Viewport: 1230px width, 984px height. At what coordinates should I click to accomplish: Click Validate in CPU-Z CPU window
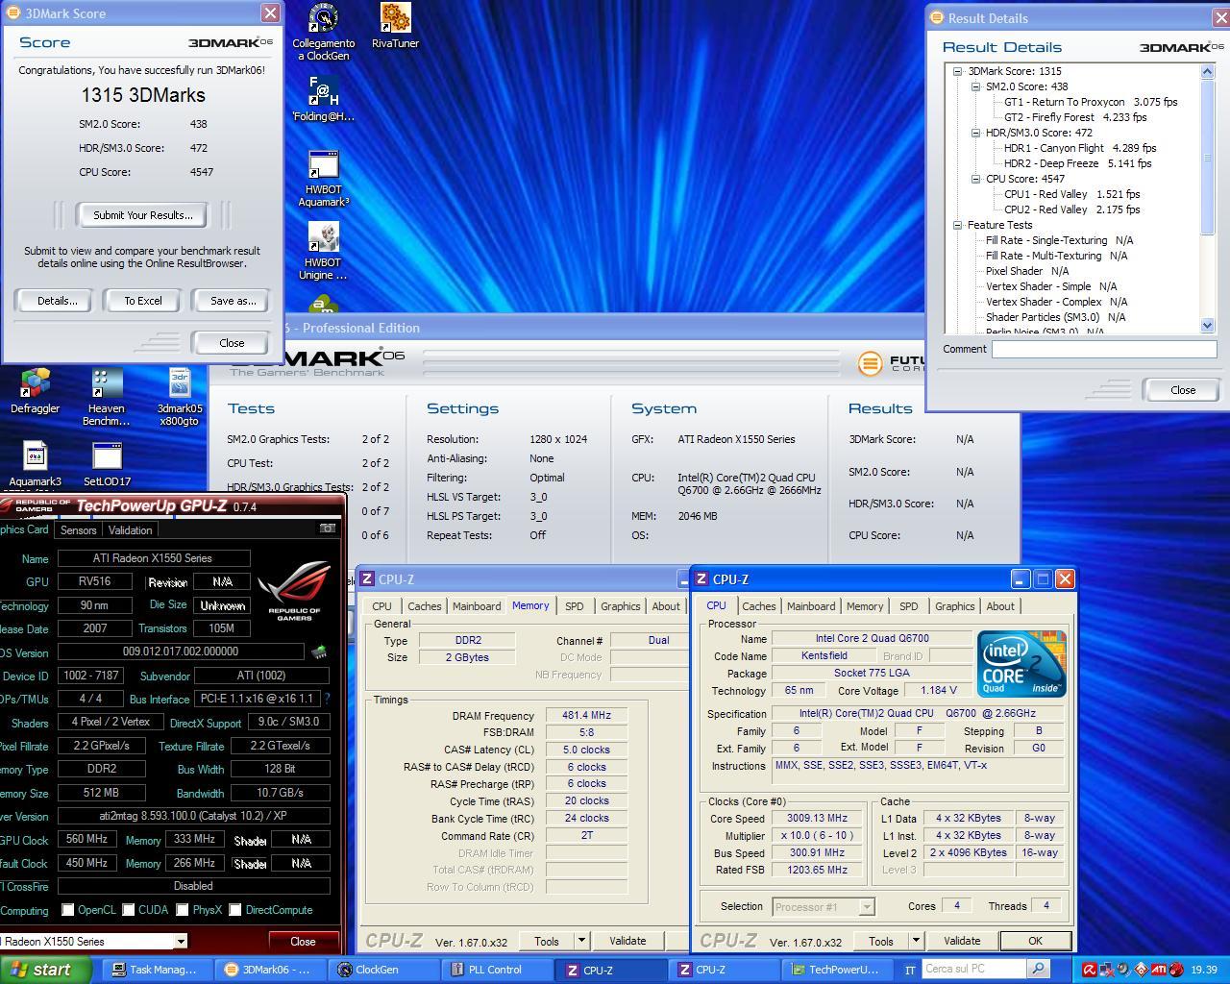coord(961,941)
